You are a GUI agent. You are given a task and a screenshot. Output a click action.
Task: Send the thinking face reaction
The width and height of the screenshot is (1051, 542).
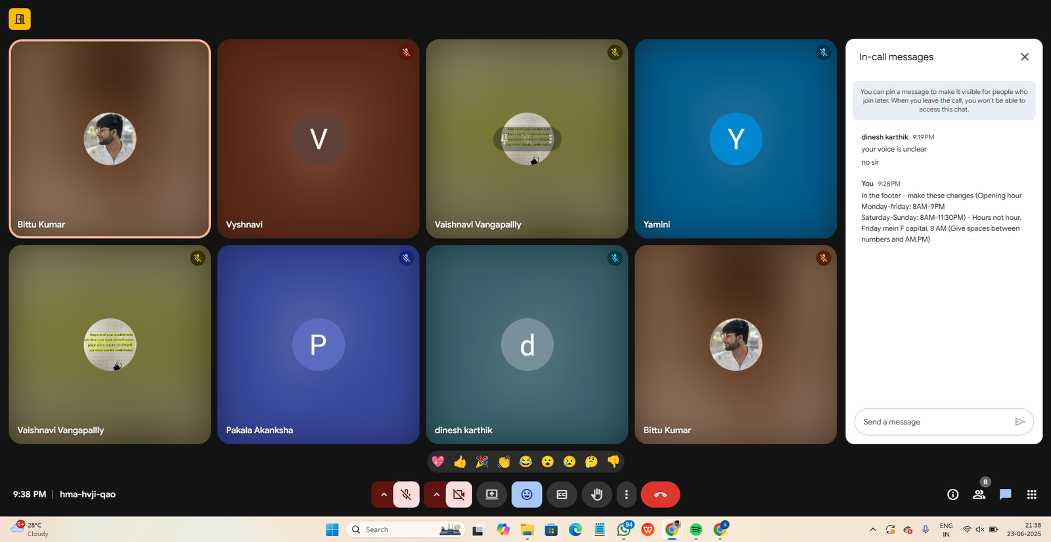coord(591,462)
